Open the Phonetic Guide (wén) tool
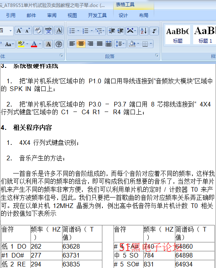 pos(48,31)
